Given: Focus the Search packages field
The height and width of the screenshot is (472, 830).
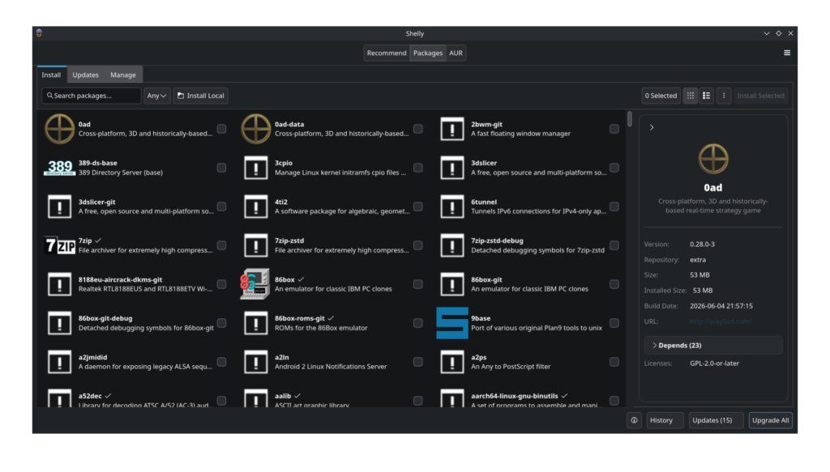Looking at the screenshot, I should (91, 96).
